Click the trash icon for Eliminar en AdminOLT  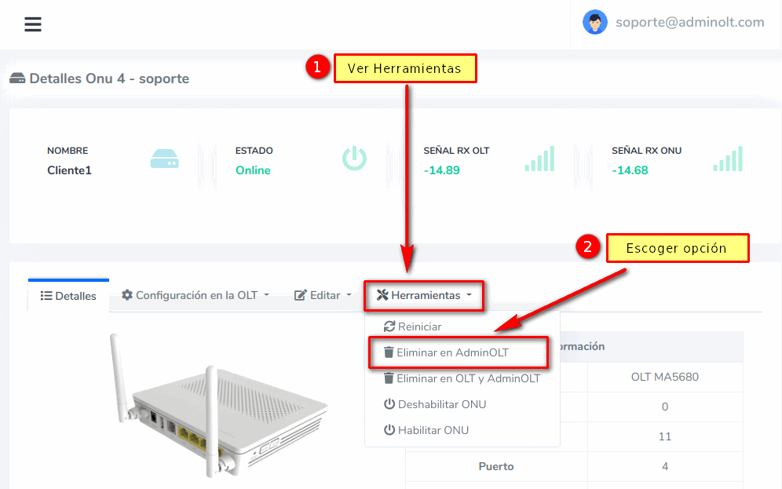coord(389,352)
